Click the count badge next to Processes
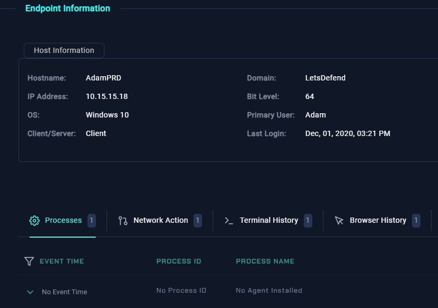 [x=92, y=221]
